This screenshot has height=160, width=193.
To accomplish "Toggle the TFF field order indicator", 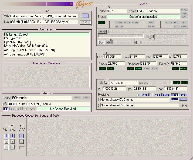I will 130,68.
